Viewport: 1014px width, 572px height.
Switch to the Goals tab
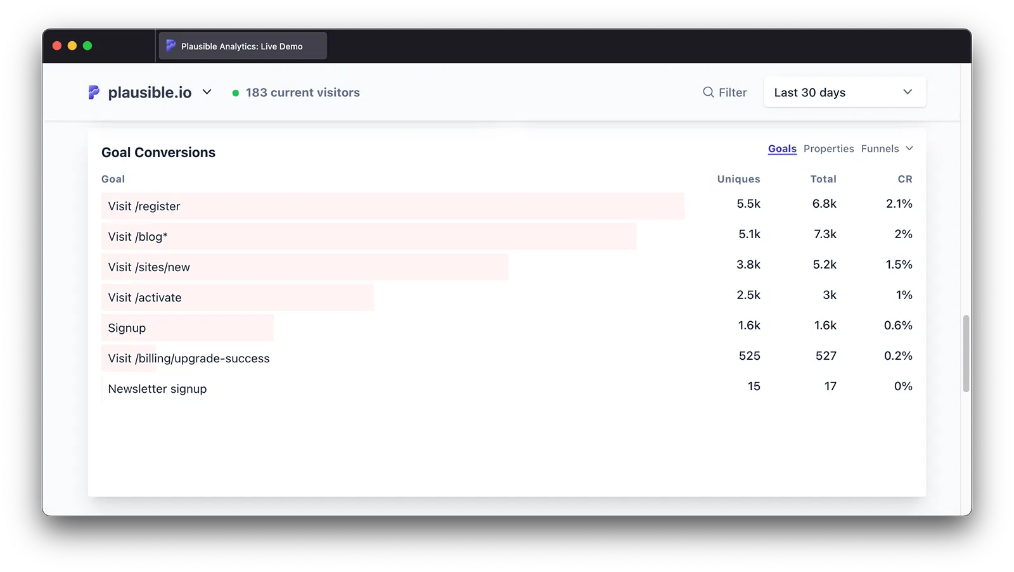tap(782, 149)
